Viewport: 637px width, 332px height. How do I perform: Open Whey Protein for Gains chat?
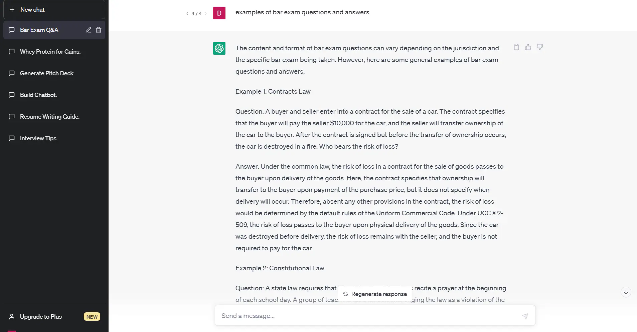[x=50, y=52]
